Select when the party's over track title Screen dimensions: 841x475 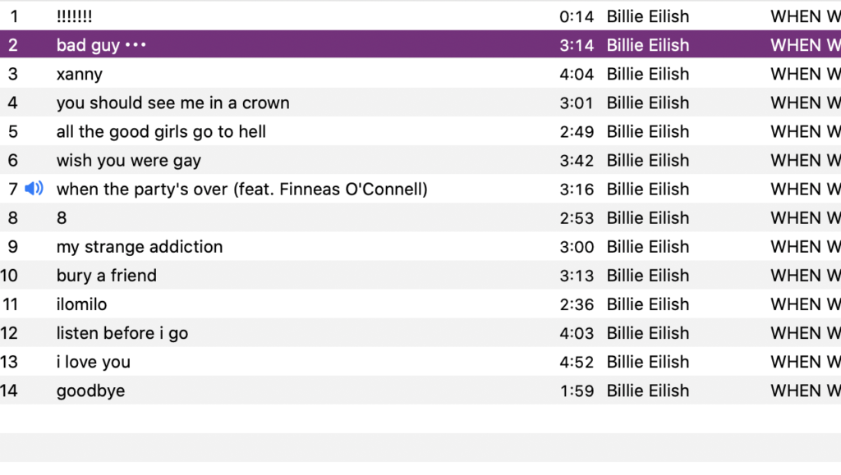click(242, 189)
